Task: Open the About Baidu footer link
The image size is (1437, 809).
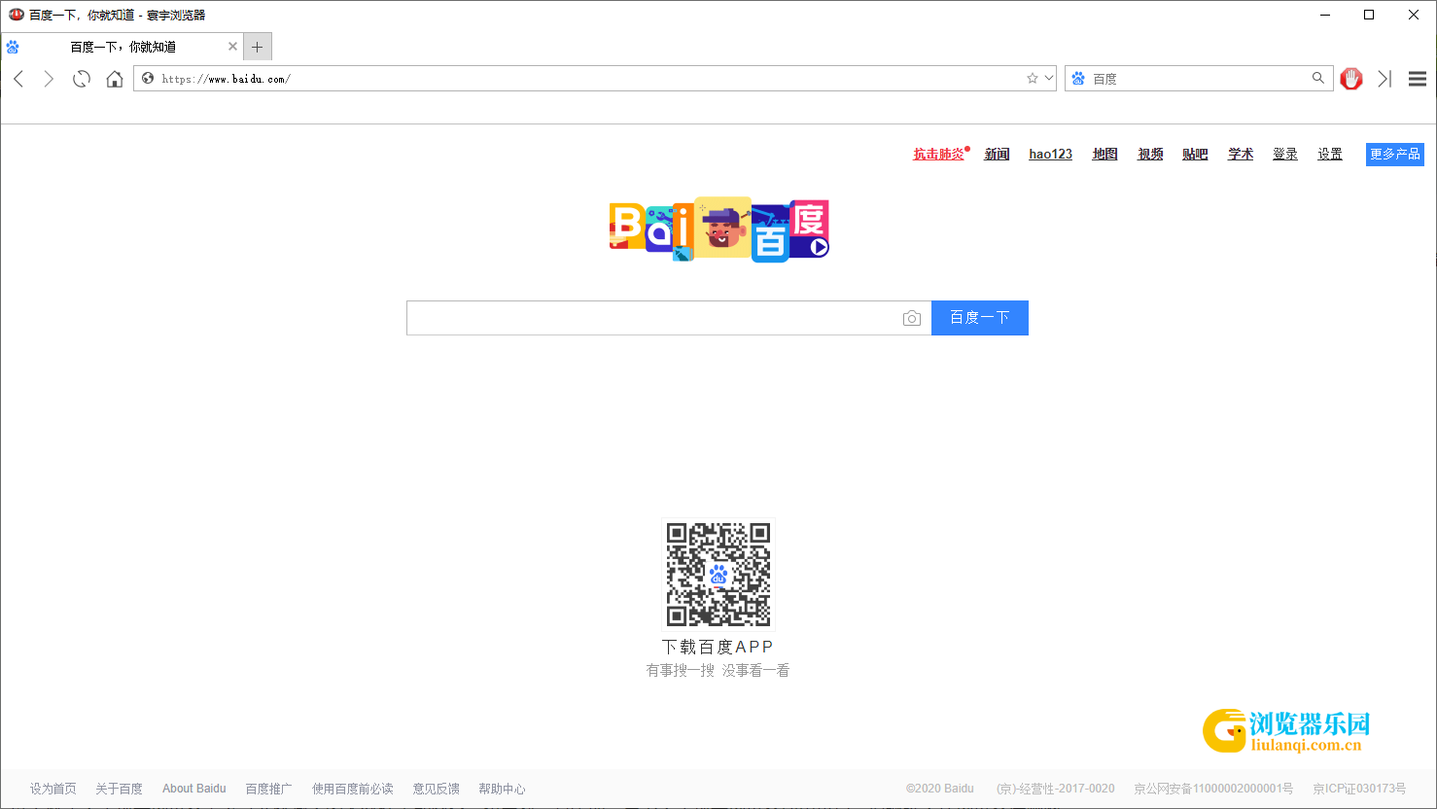Action: pyautogui.click(x=194, y=789)
